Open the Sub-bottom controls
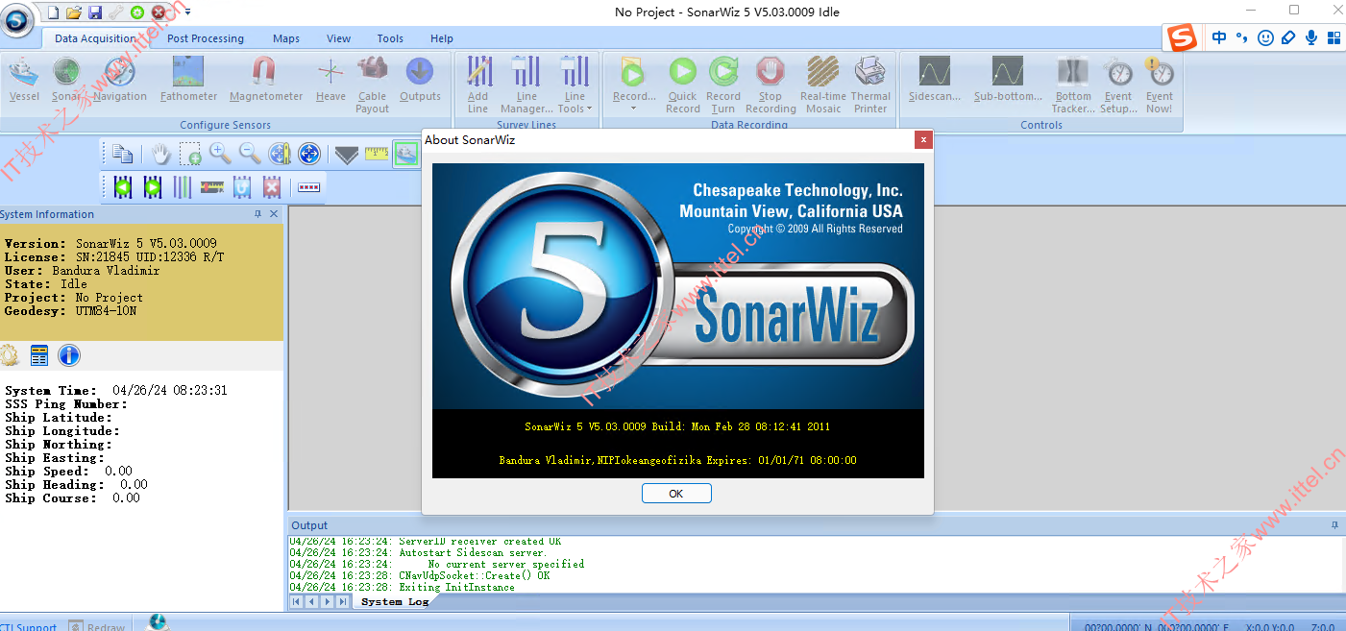 click(x=1008, y=80)
